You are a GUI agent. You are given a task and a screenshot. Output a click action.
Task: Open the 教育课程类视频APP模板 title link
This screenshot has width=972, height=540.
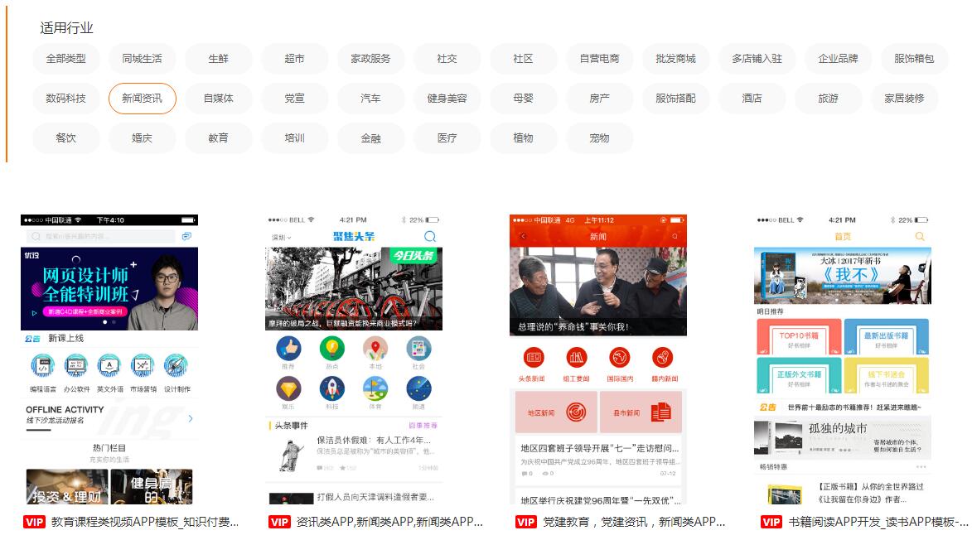point(144,522)
